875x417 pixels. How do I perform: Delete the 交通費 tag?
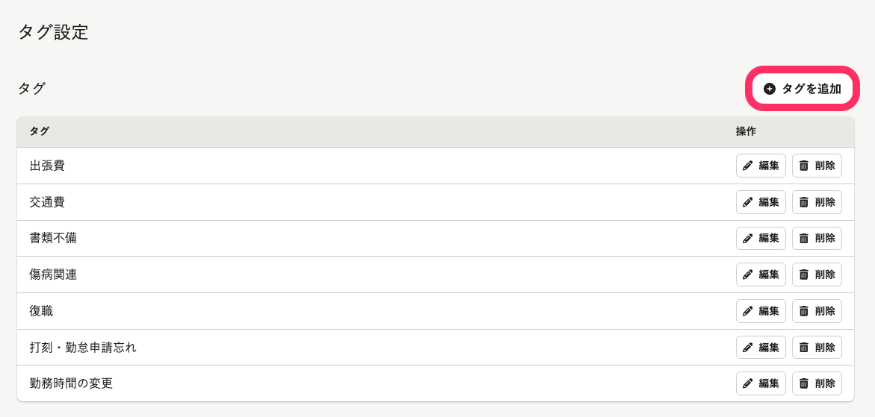[817, 202]
